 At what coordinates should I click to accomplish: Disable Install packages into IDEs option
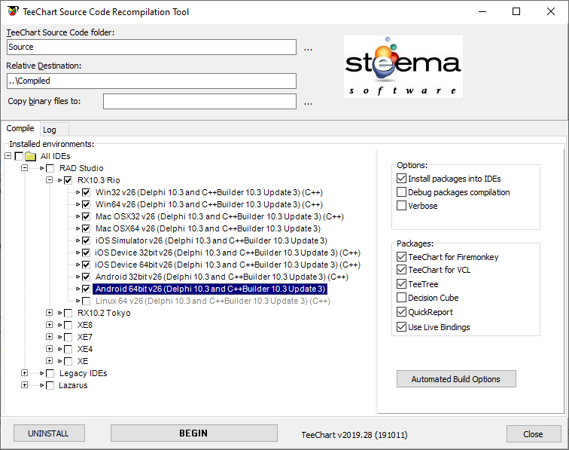tap(401, 179)
